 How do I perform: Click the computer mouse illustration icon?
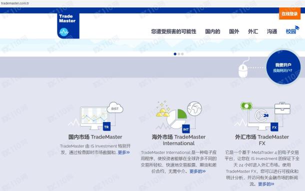(x=243, y=71)
